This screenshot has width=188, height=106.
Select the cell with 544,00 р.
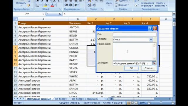tap(96, 93)
